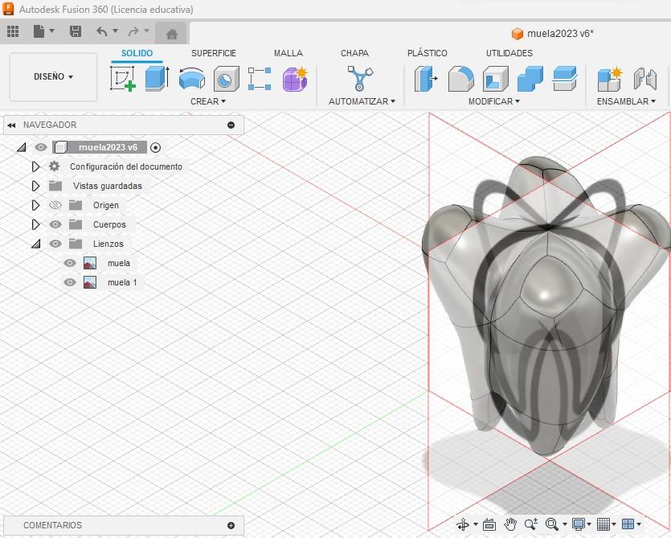Expand Configuración del documento

(35, 166)
